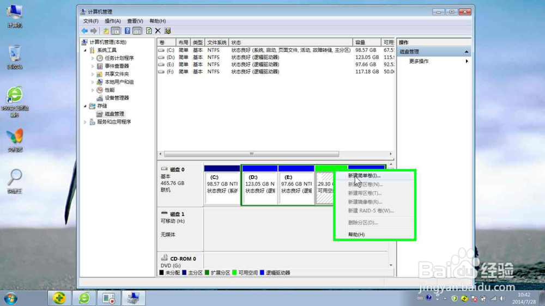This screenshot has height=306, width=545.
Task: Click the blue Help question mark icon
Action: [x=127, y=31]
